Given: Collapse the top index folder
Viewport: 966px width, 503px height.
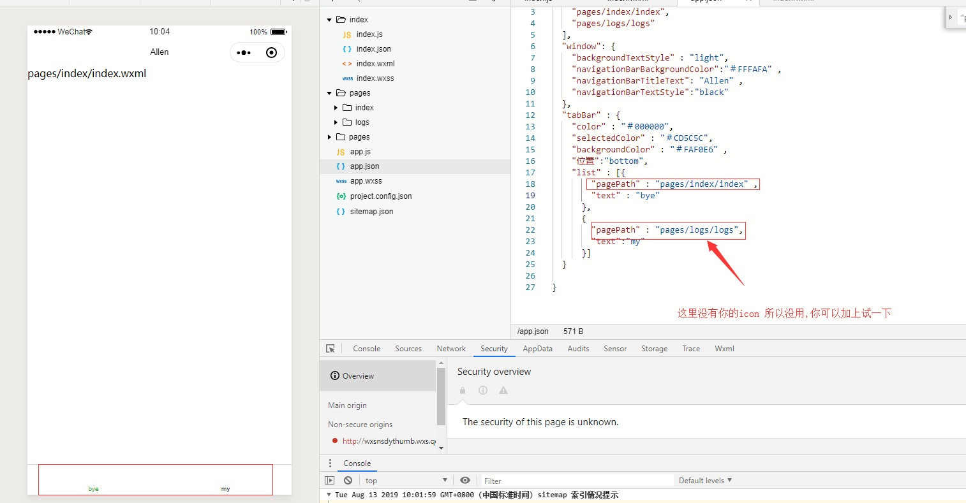Looking at the screenshot, I should [329, 20].
